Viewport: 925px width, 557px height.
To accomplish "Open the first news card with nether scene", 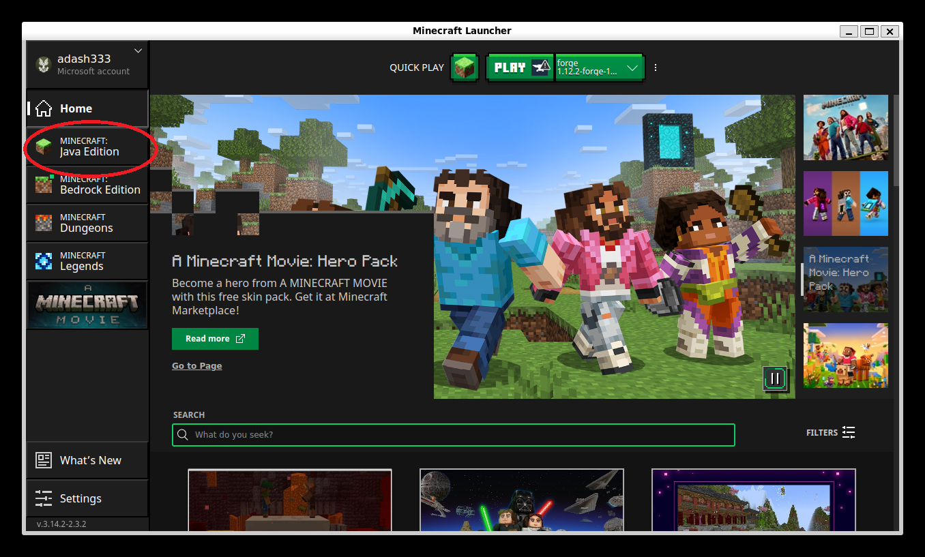I will (290, 500).
